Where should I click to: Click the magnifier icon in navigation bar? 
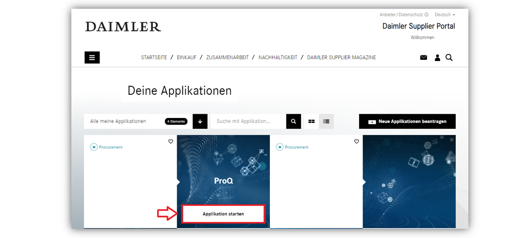[449, 57]
